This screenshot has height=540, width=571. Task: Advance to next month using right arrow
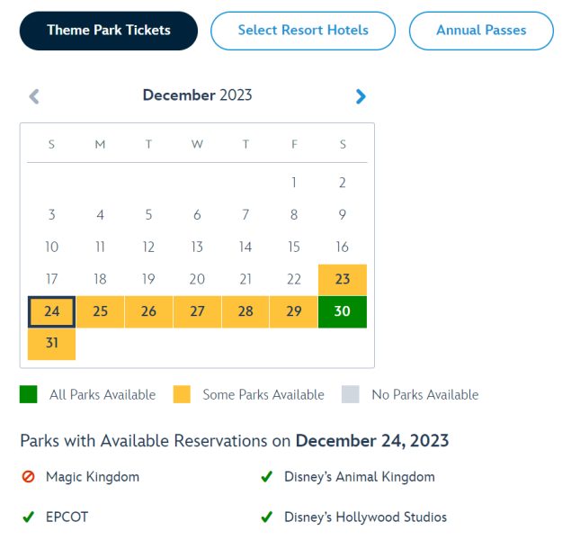(x=361, y=96)
